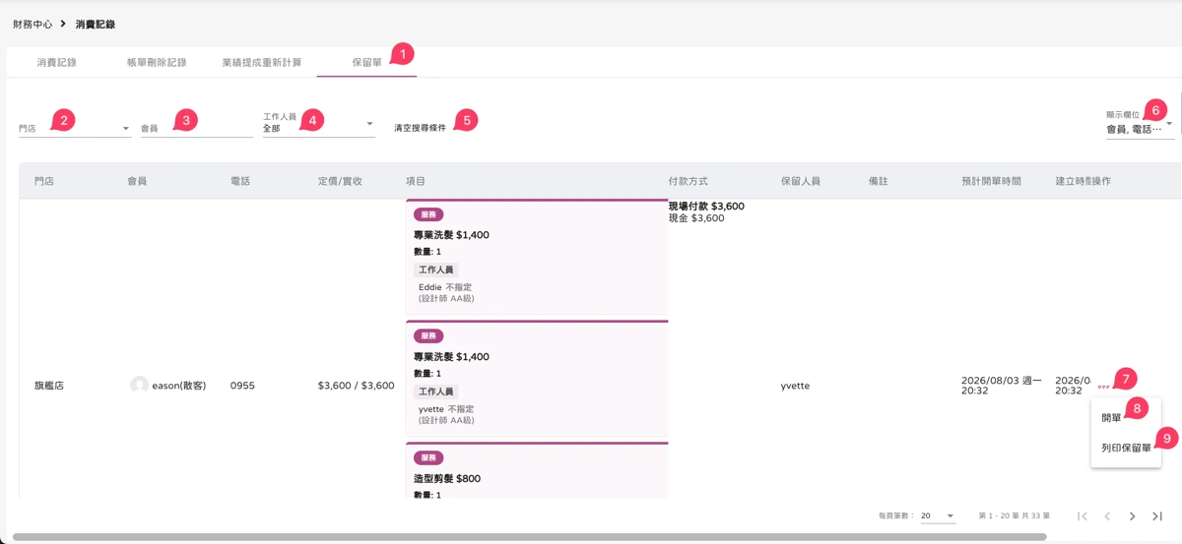Screen dimensions: 1182x544
Task: Click the 定價/實收 column header
Action: (x=341, y=181)
